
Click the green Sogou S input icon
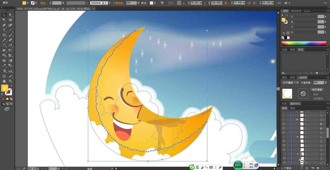192,167
